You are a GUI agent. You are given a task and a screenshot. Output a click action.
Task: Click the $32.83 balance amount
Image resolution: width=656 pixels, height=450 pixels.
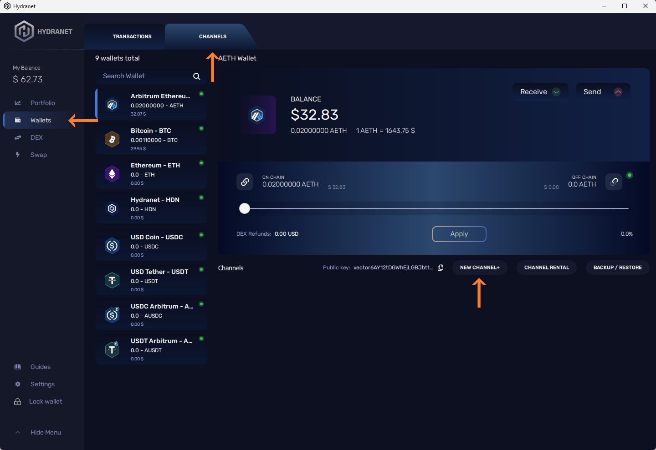click(x=315, y=115)
